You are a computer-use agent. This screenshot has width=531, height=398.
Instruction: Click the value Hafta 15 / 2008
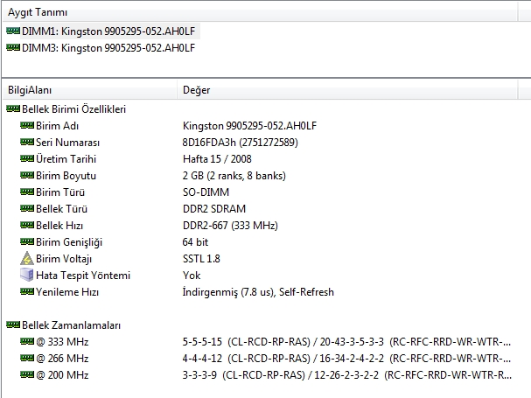(217, 159)
